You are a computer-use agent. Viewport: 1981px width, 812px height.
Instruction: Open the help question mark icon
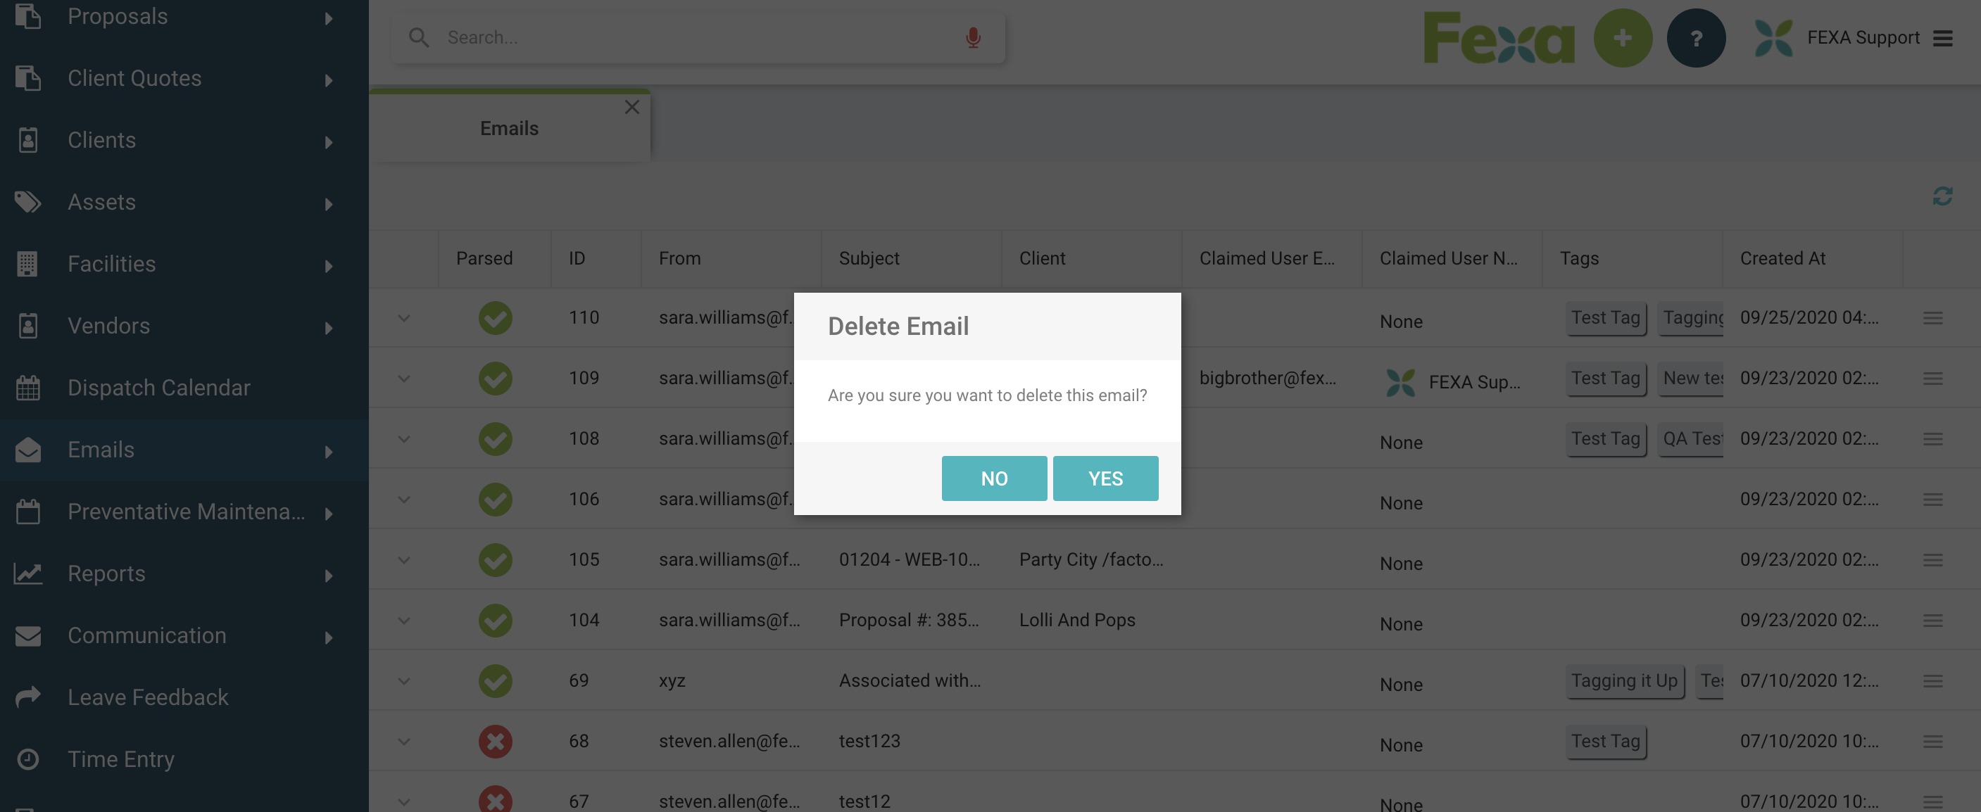(1697, 37)
